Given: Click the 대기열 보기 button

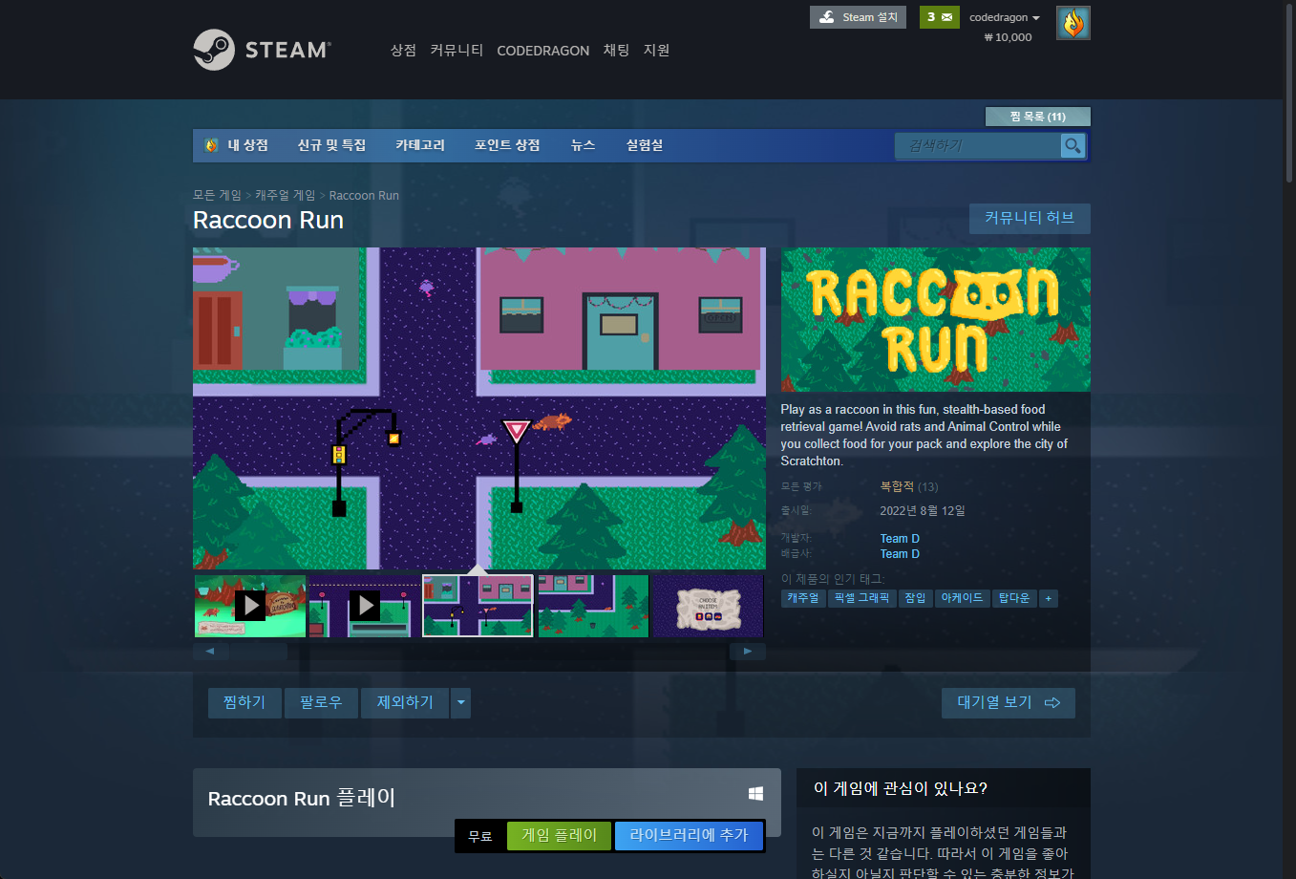Looking at the screenshot, I should 1008,703.
